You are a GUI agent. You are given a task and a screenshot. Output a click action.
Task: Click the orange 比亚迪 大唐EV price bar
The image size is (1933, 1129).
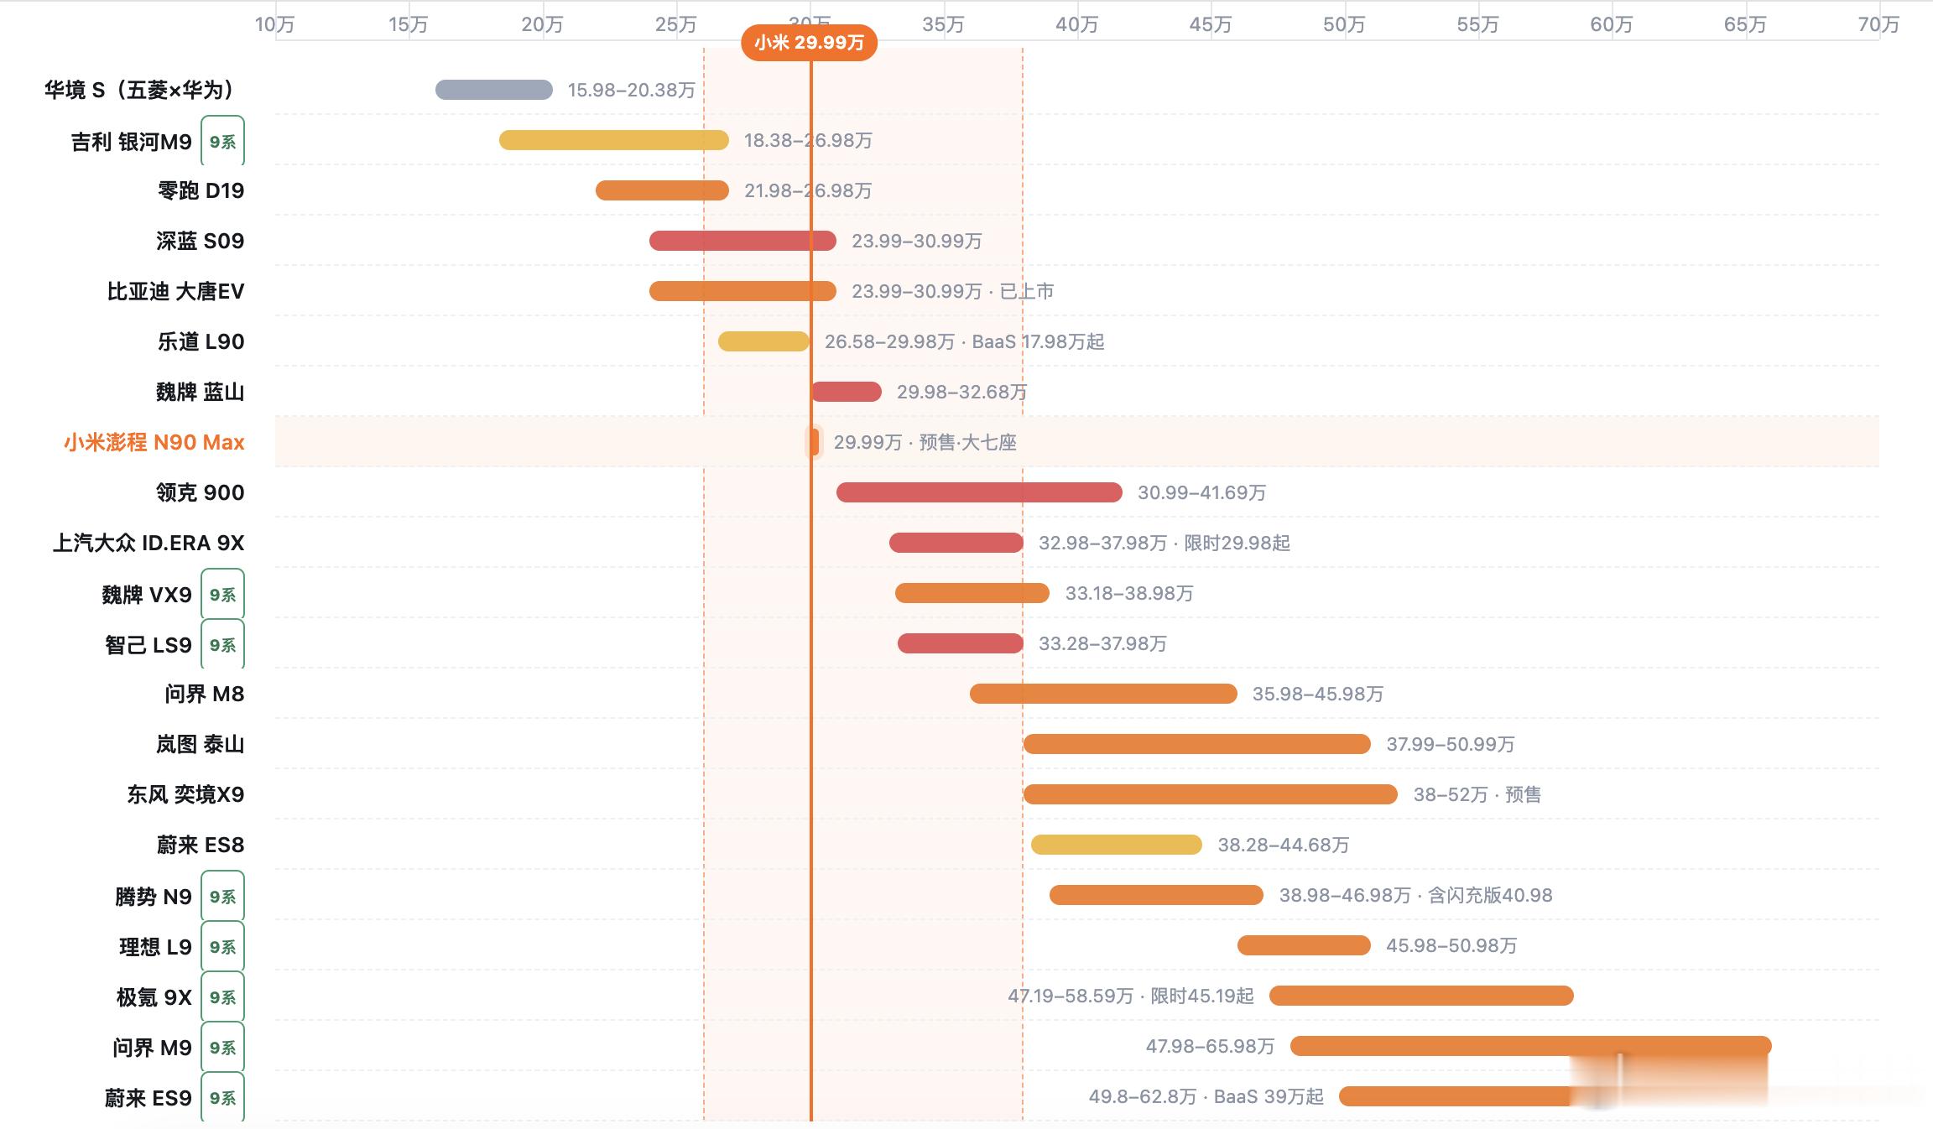coord(742,291)
